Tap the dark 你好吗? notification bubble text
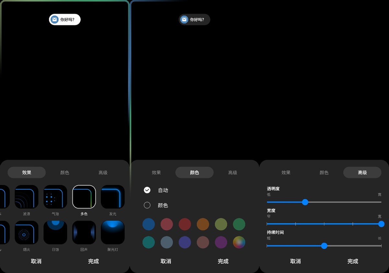This screenshot has width=389, height=273. [x=197, y=19]
